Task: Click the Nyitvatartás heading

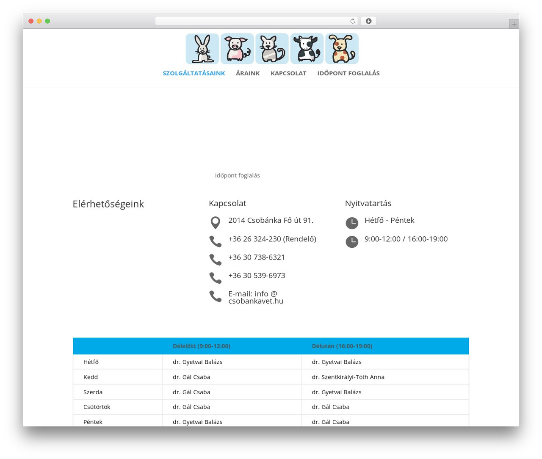Action: pyautogui.click(x=368, y=204)
